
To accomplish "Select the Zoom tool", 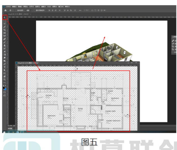I will (x=5, y=79).
